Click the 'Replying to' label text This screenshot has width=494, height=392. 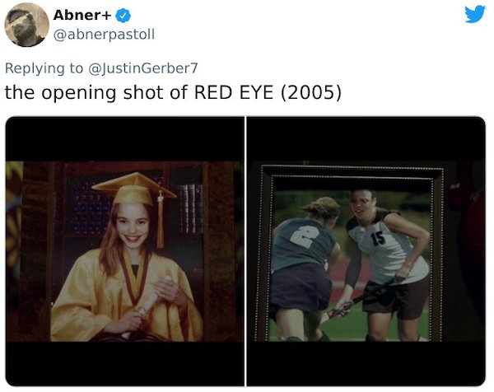(44, 68)
